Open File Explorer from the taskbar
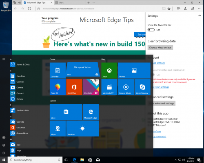Screen dimensions: 204x163 point(82,160)
